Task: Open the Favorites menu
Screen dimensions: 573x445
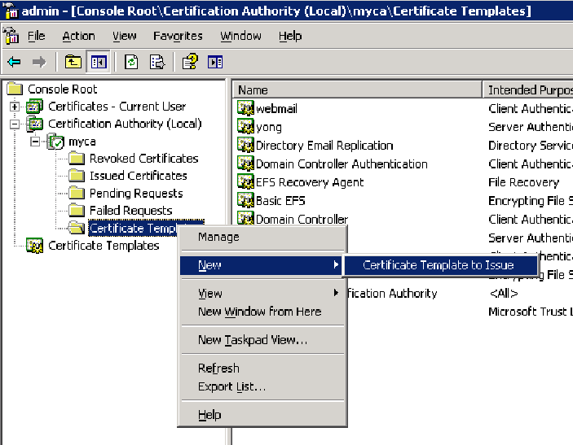Action: pos(178,36)
